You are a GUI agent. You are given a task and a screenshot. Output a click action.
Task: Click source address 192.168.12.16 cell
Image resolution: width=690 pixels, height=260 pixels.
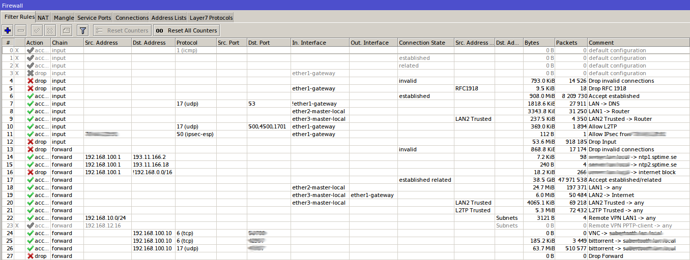[107, 225]
